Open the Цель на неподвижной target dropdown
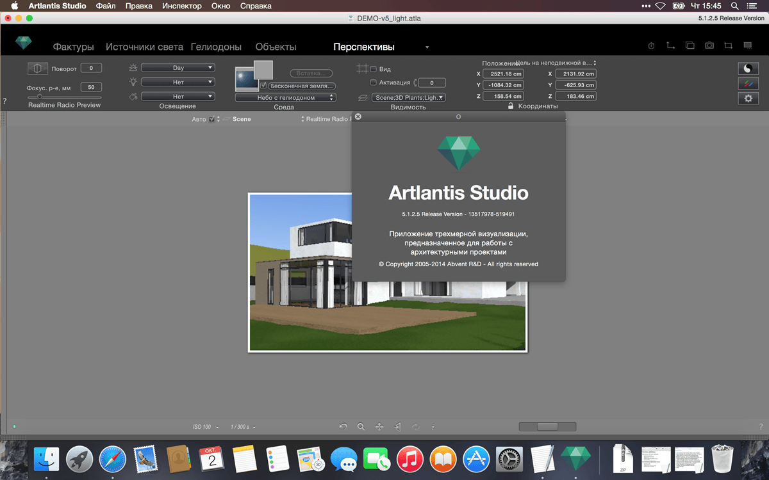This screenshot has height=480, width=769. (x=556, y=63)
